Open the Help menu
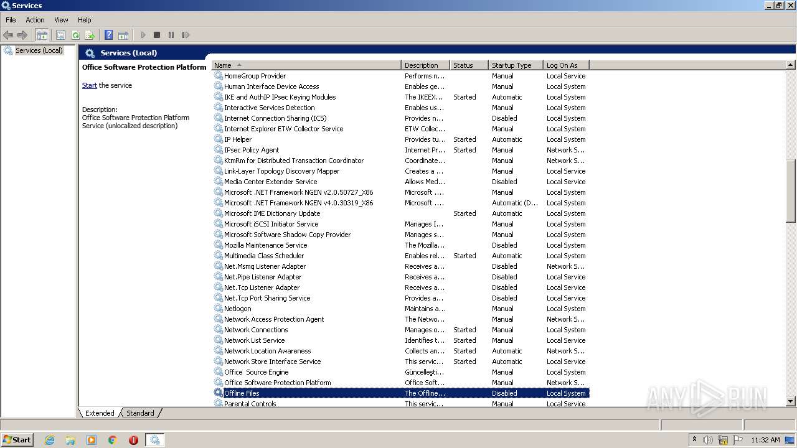 coord(85,20)
